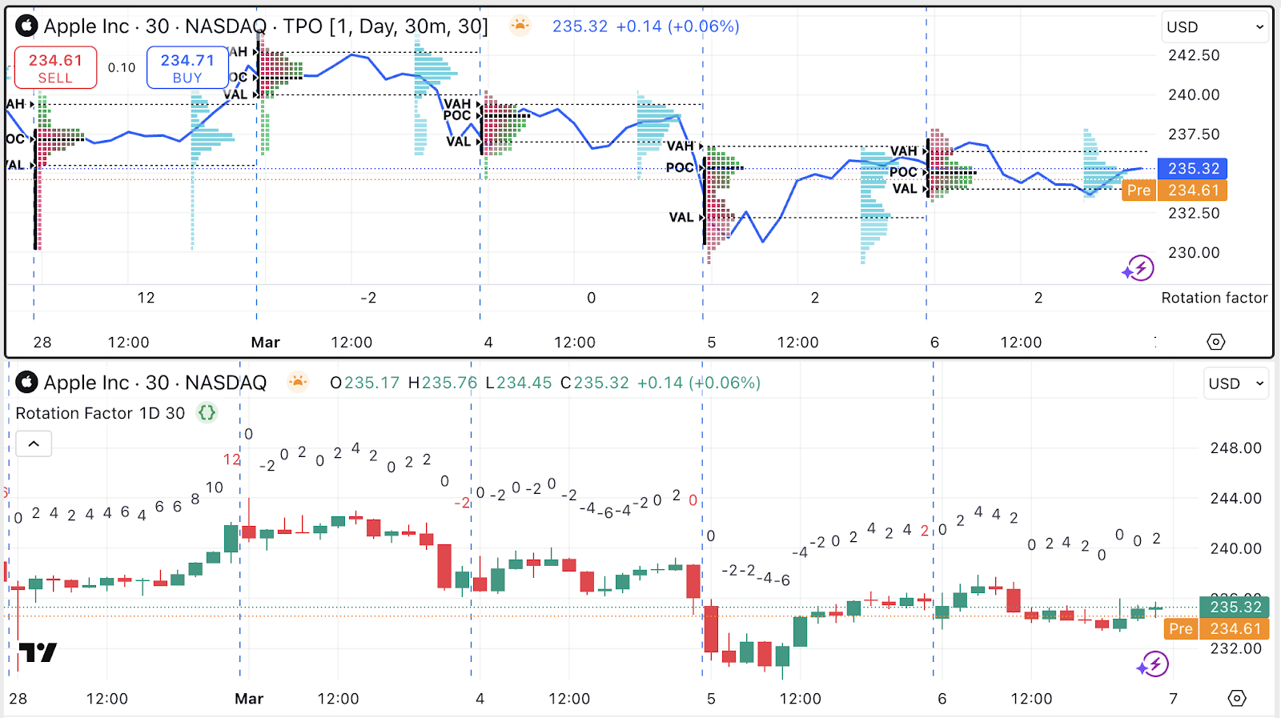This screenshot has height=718, width=1281.
Task: Click the Pre 234.61 label in bottom chart
Action: pos(1216,629)
